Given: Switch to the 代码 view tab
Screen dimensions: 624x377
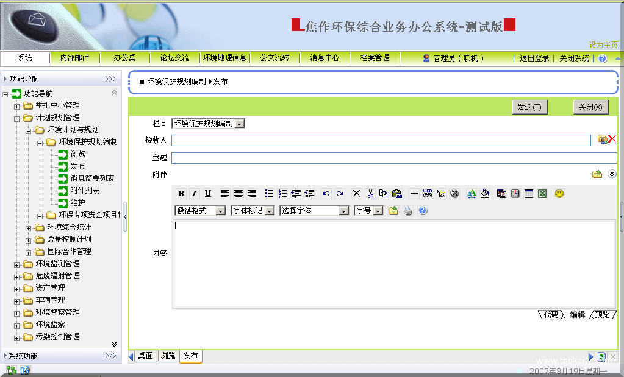Looking at the screenshot, I should 551,315.
